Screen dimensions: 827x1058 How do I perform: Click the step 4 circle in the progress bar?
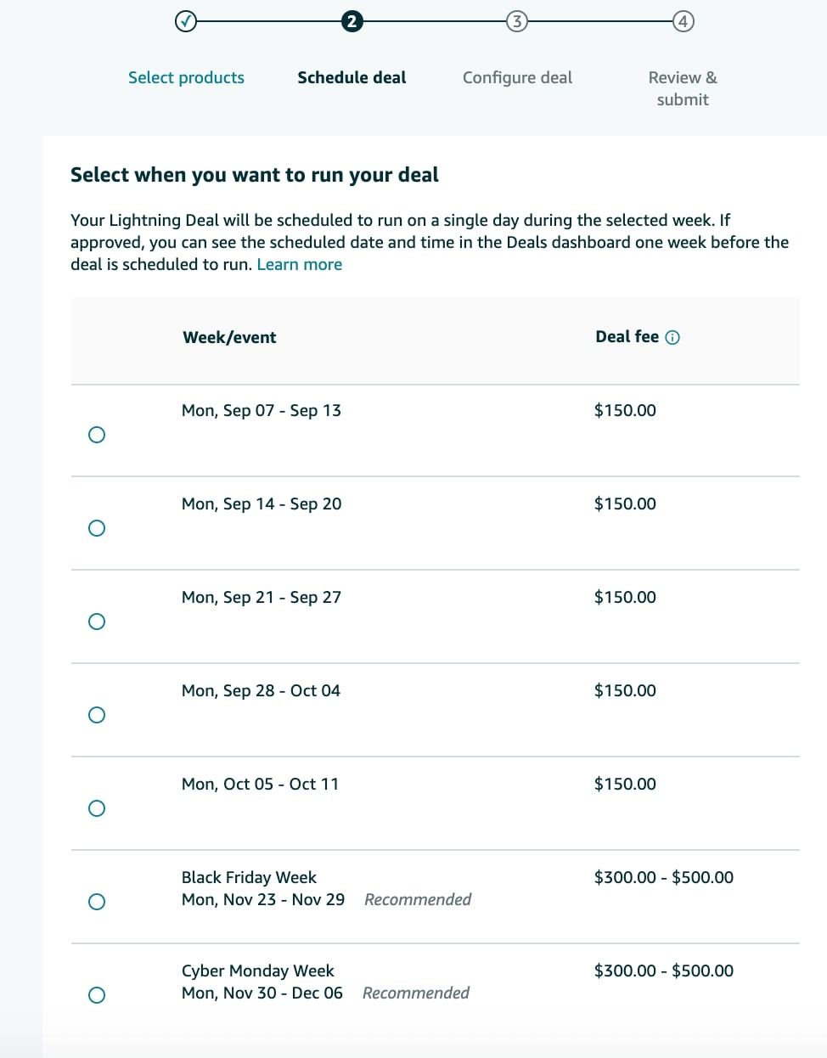(x=683, y=20)
